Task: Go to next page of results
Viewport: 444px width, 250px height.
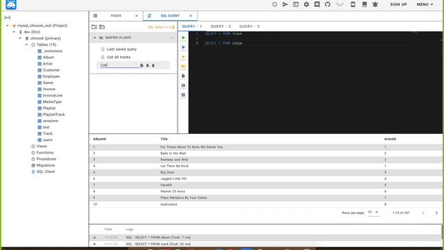Action: tap(436, 212)
